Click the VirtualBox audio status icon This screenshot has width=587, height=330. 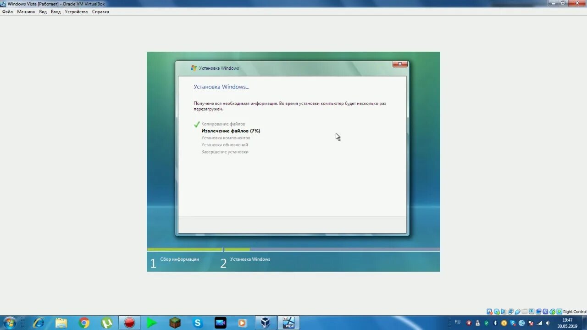click(x=503, y=311)
